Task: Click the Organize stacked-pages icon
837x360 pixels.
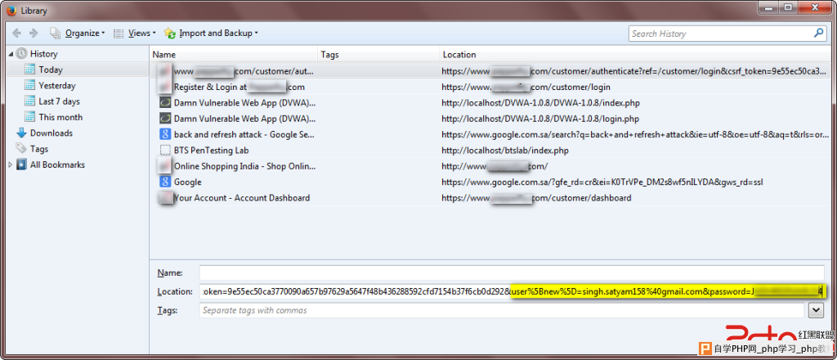Action: click(56, 33)
